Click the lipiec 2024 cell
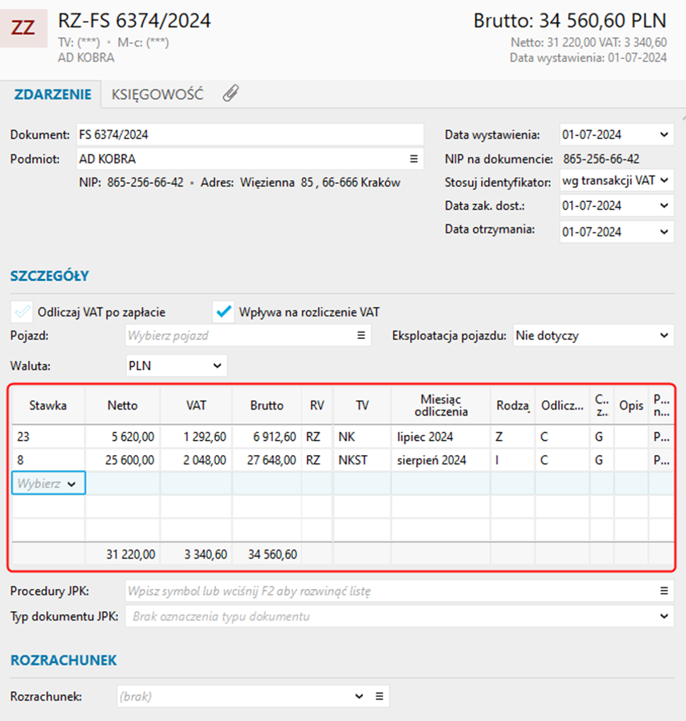The image size is (686, 721). pyautogui.click(x=441, y=437)
